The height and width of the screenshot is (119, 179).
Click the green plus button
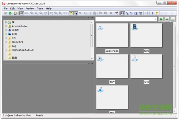point(161,19)
